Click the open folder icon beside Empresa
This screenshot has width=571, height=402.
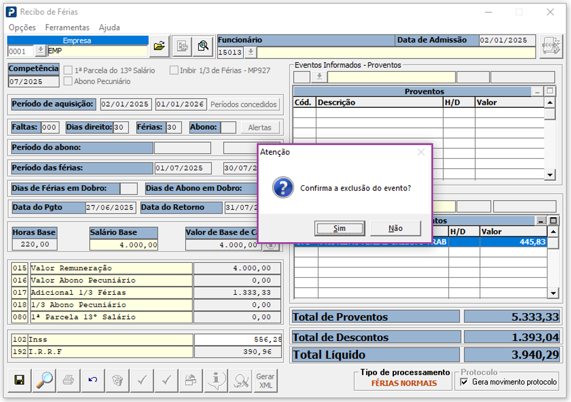click(159, 46)
